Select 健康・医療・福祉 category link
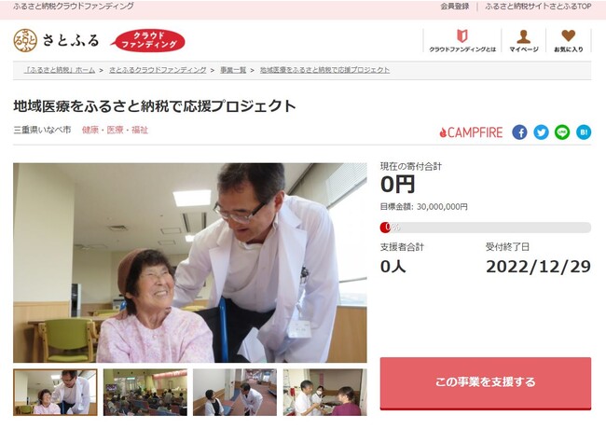Screen dimensions: 606x429 pos(115,130)
